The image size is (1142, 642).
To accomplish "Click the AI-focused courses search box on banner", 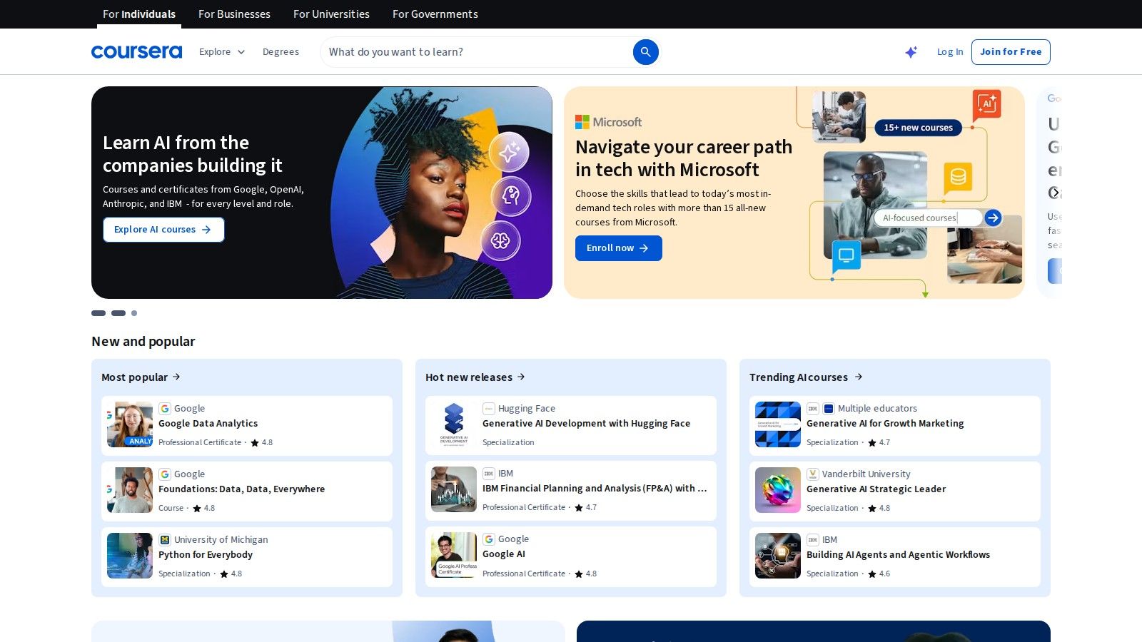I will pos(928,218).
